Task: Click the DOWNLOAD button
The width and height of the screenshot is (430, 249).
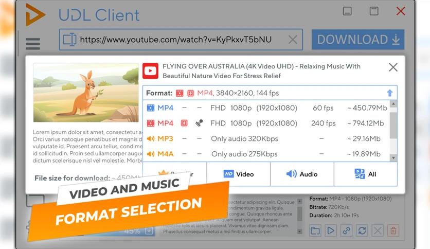Action: [358, 40]
